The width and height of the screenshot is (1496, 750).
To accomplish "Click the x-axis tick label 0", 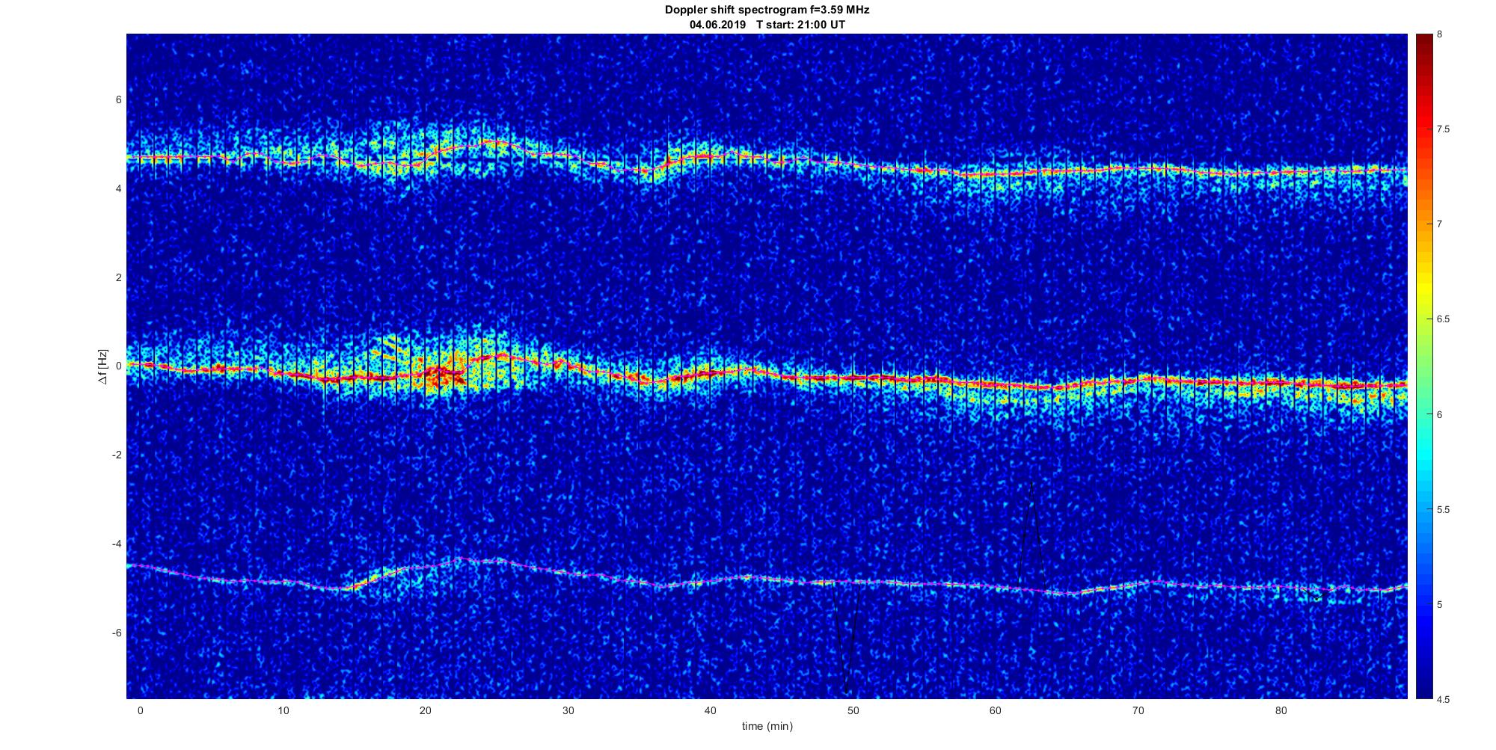I will [140, 710].
